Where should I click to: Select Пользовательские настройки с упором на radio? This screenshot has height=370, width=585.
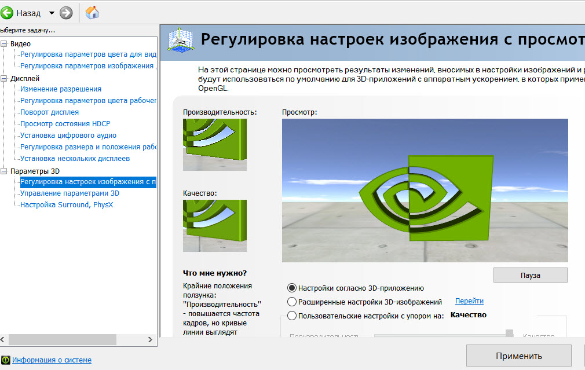292,316
